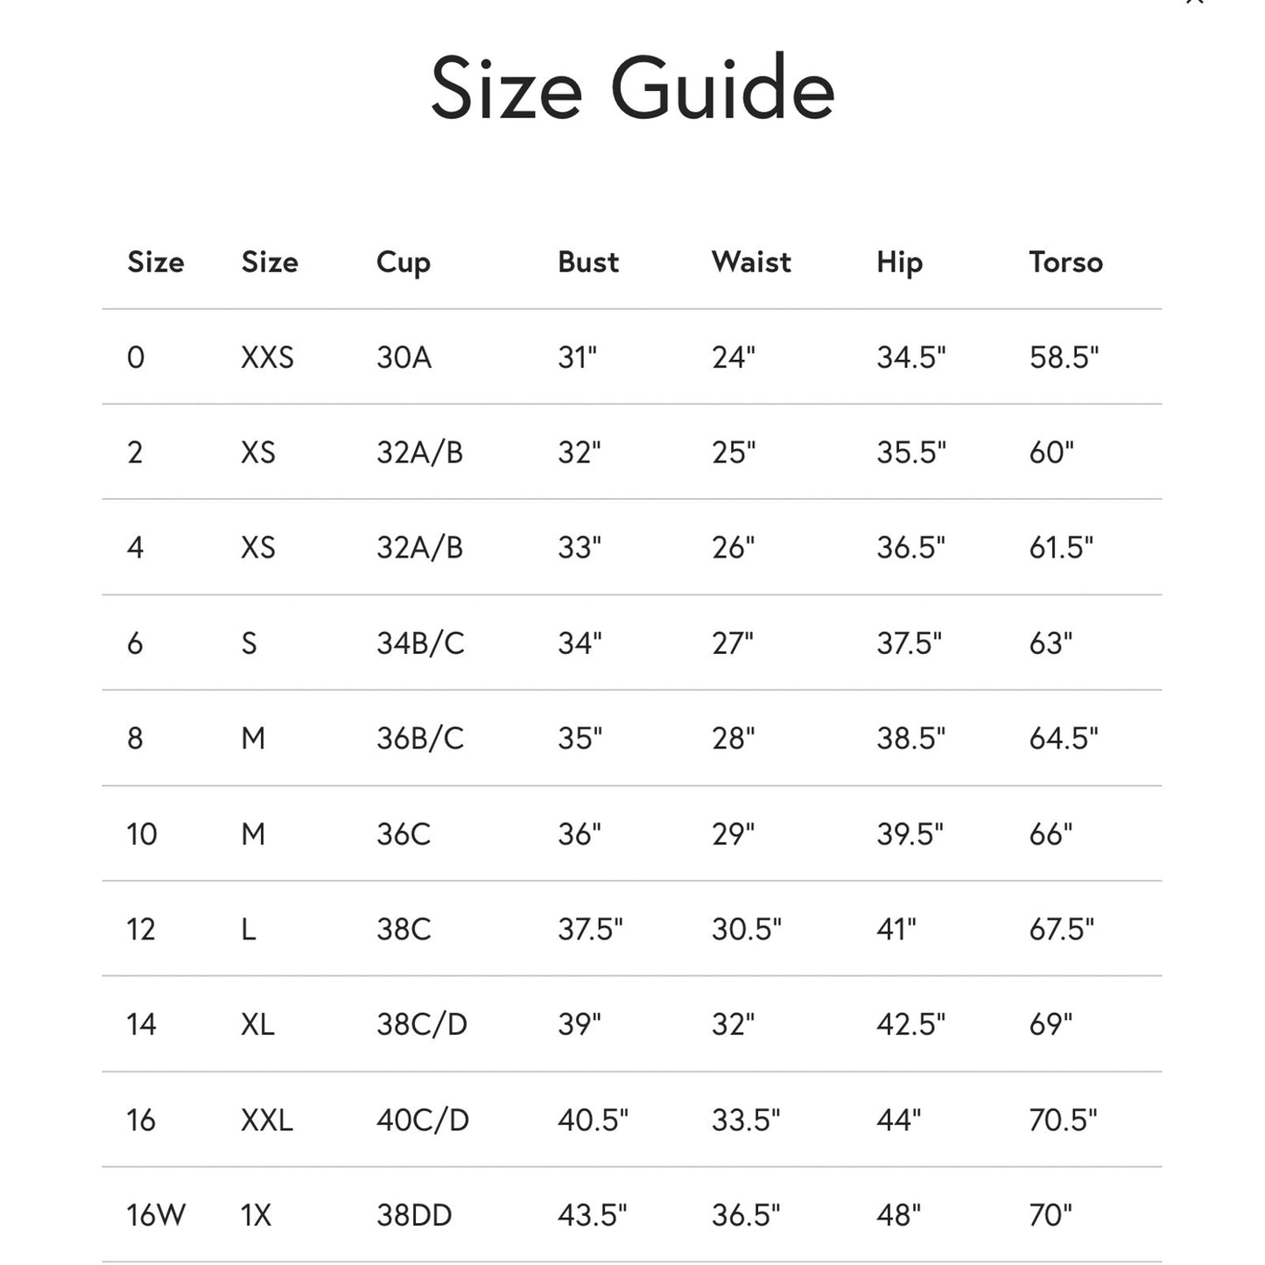Select the 38DD cup cell
This screenshot has width=1265, height=1265.
click(413, 1215)
